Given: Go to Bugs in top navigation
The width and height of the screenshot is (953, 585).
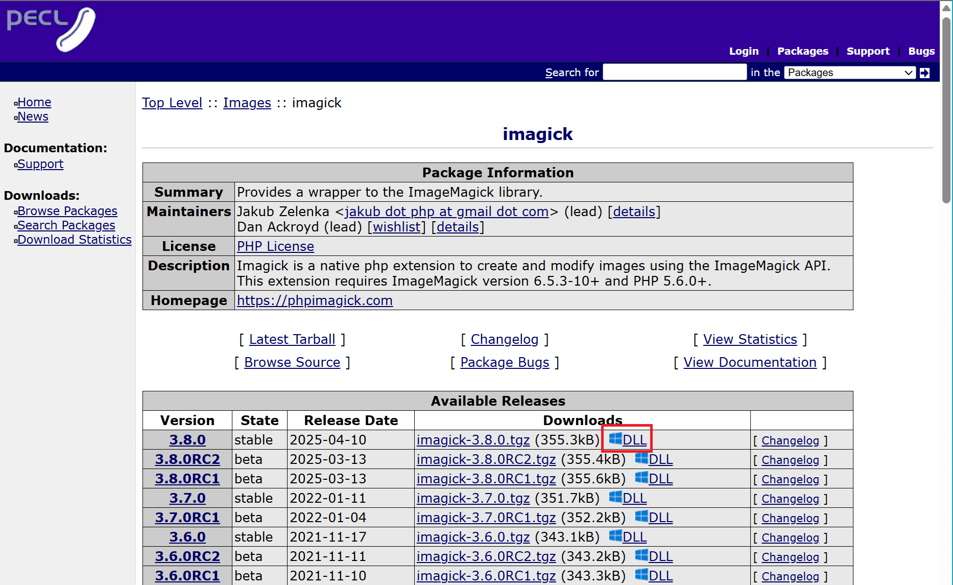Looking at the screenshot, I should (921, 51).
